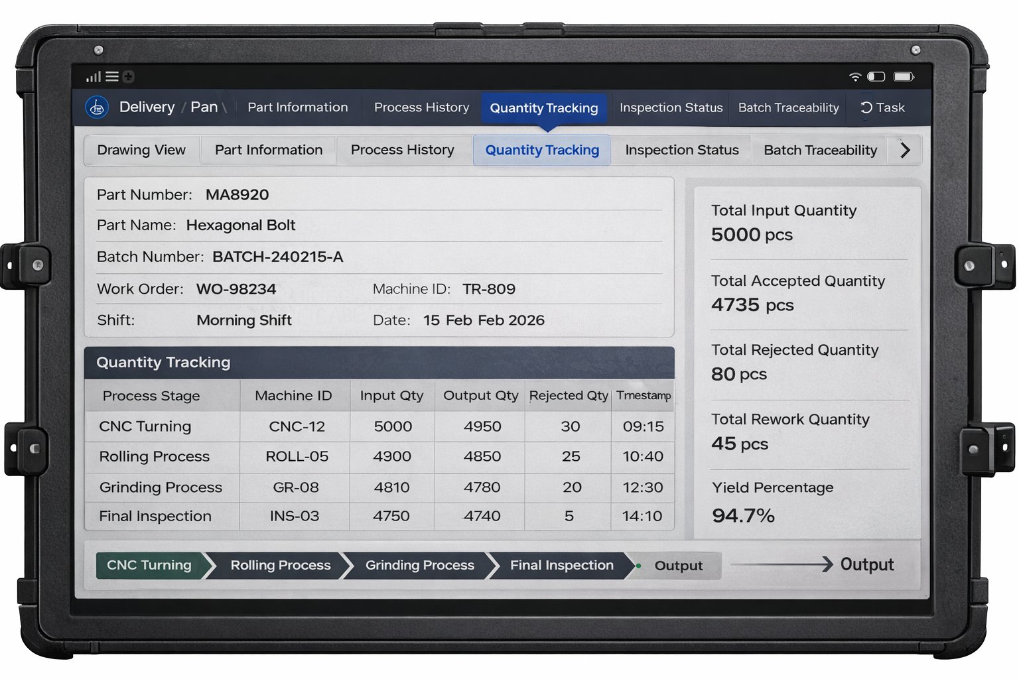
Task: Click the Machine ID column header in the table
Action: (x=293, y=396)
